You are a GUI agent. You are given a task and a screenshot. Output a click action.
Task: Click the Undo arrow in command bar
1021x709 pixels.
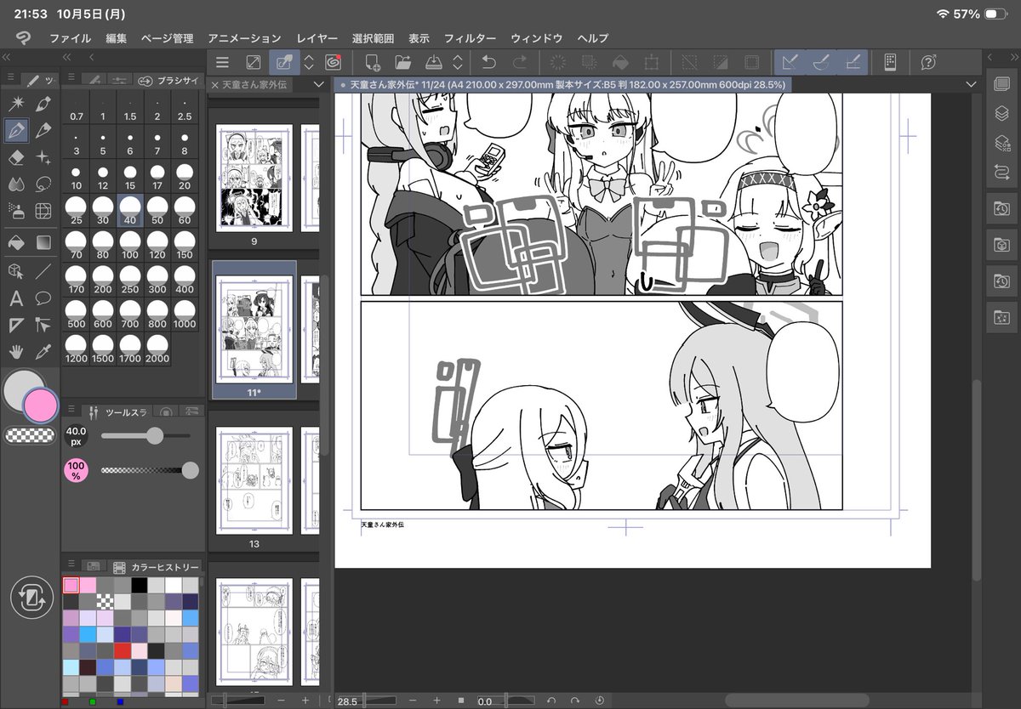pos(488,61)
